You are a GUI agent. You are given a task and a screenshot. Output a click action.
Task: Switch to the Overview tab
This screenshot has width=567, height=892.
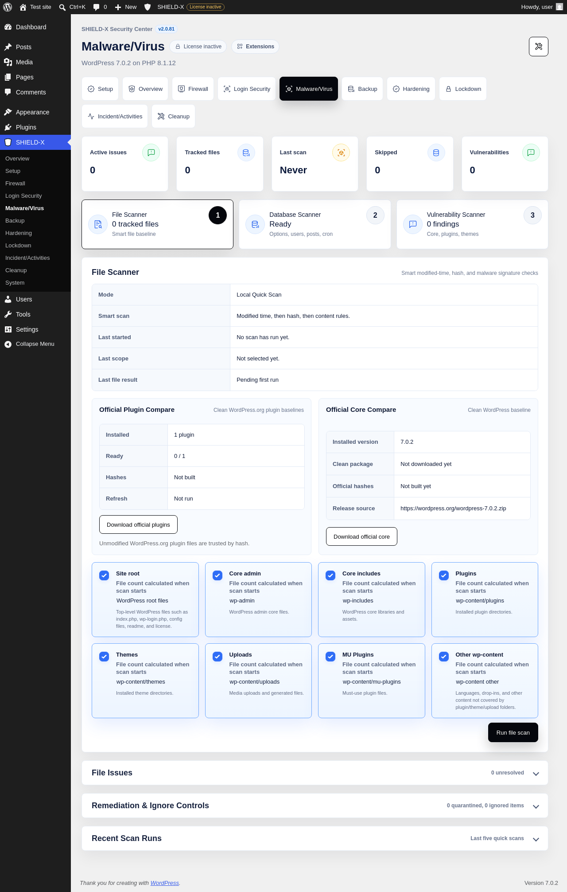coord(146,89)
